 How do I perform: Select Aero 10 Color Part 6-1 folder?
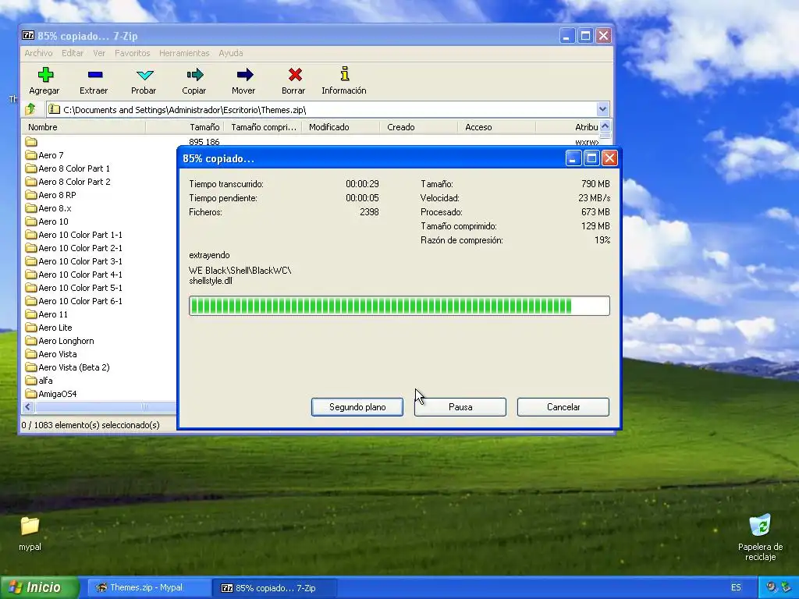73,300
